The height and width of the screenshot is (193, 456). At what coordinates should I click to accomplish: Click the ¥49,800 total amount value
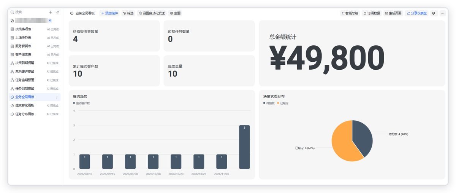point(327,58)
